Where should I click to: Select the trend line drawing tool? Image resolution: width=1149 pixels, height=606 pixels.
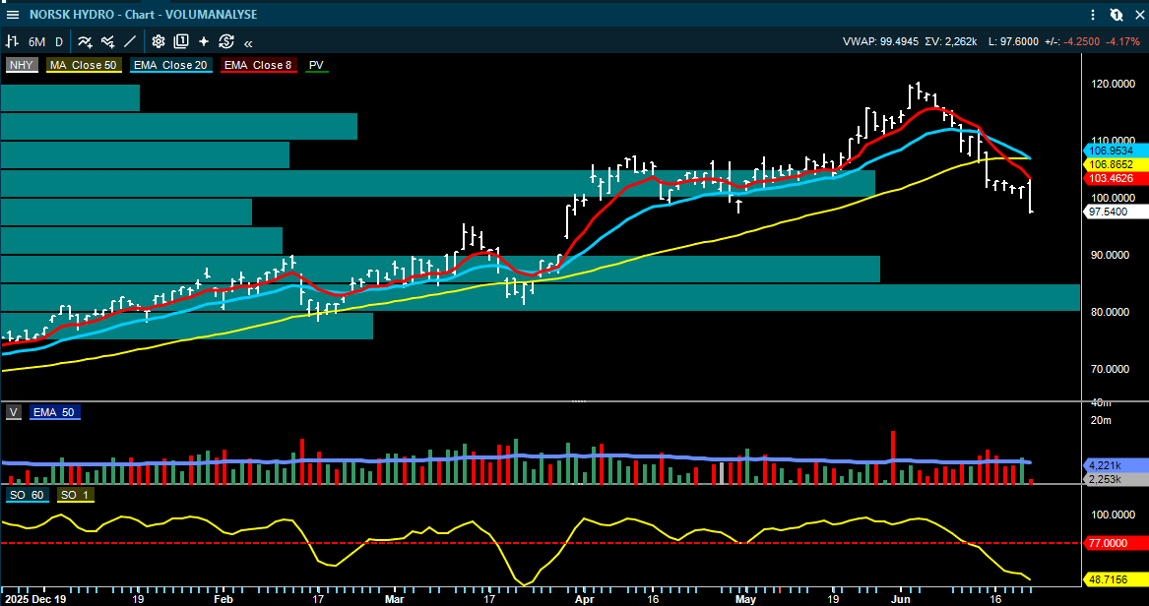(130, 41)
